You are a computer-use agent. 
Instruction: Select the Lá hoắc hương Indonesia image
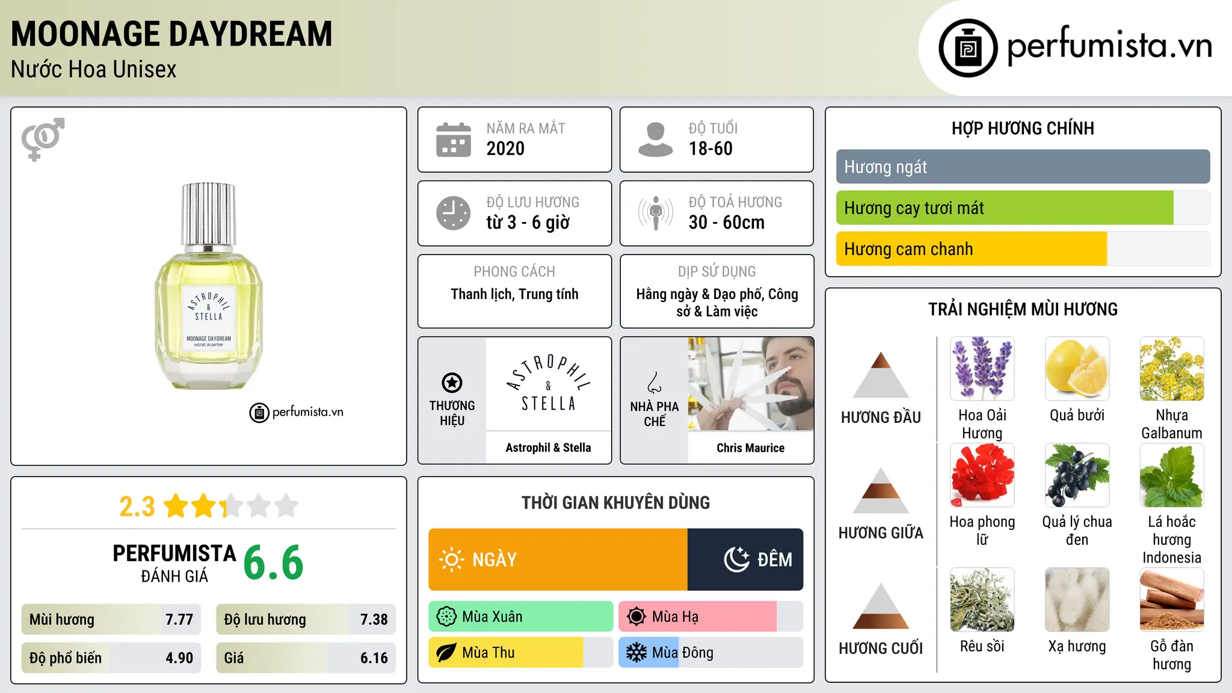[x=1172, y=475]
